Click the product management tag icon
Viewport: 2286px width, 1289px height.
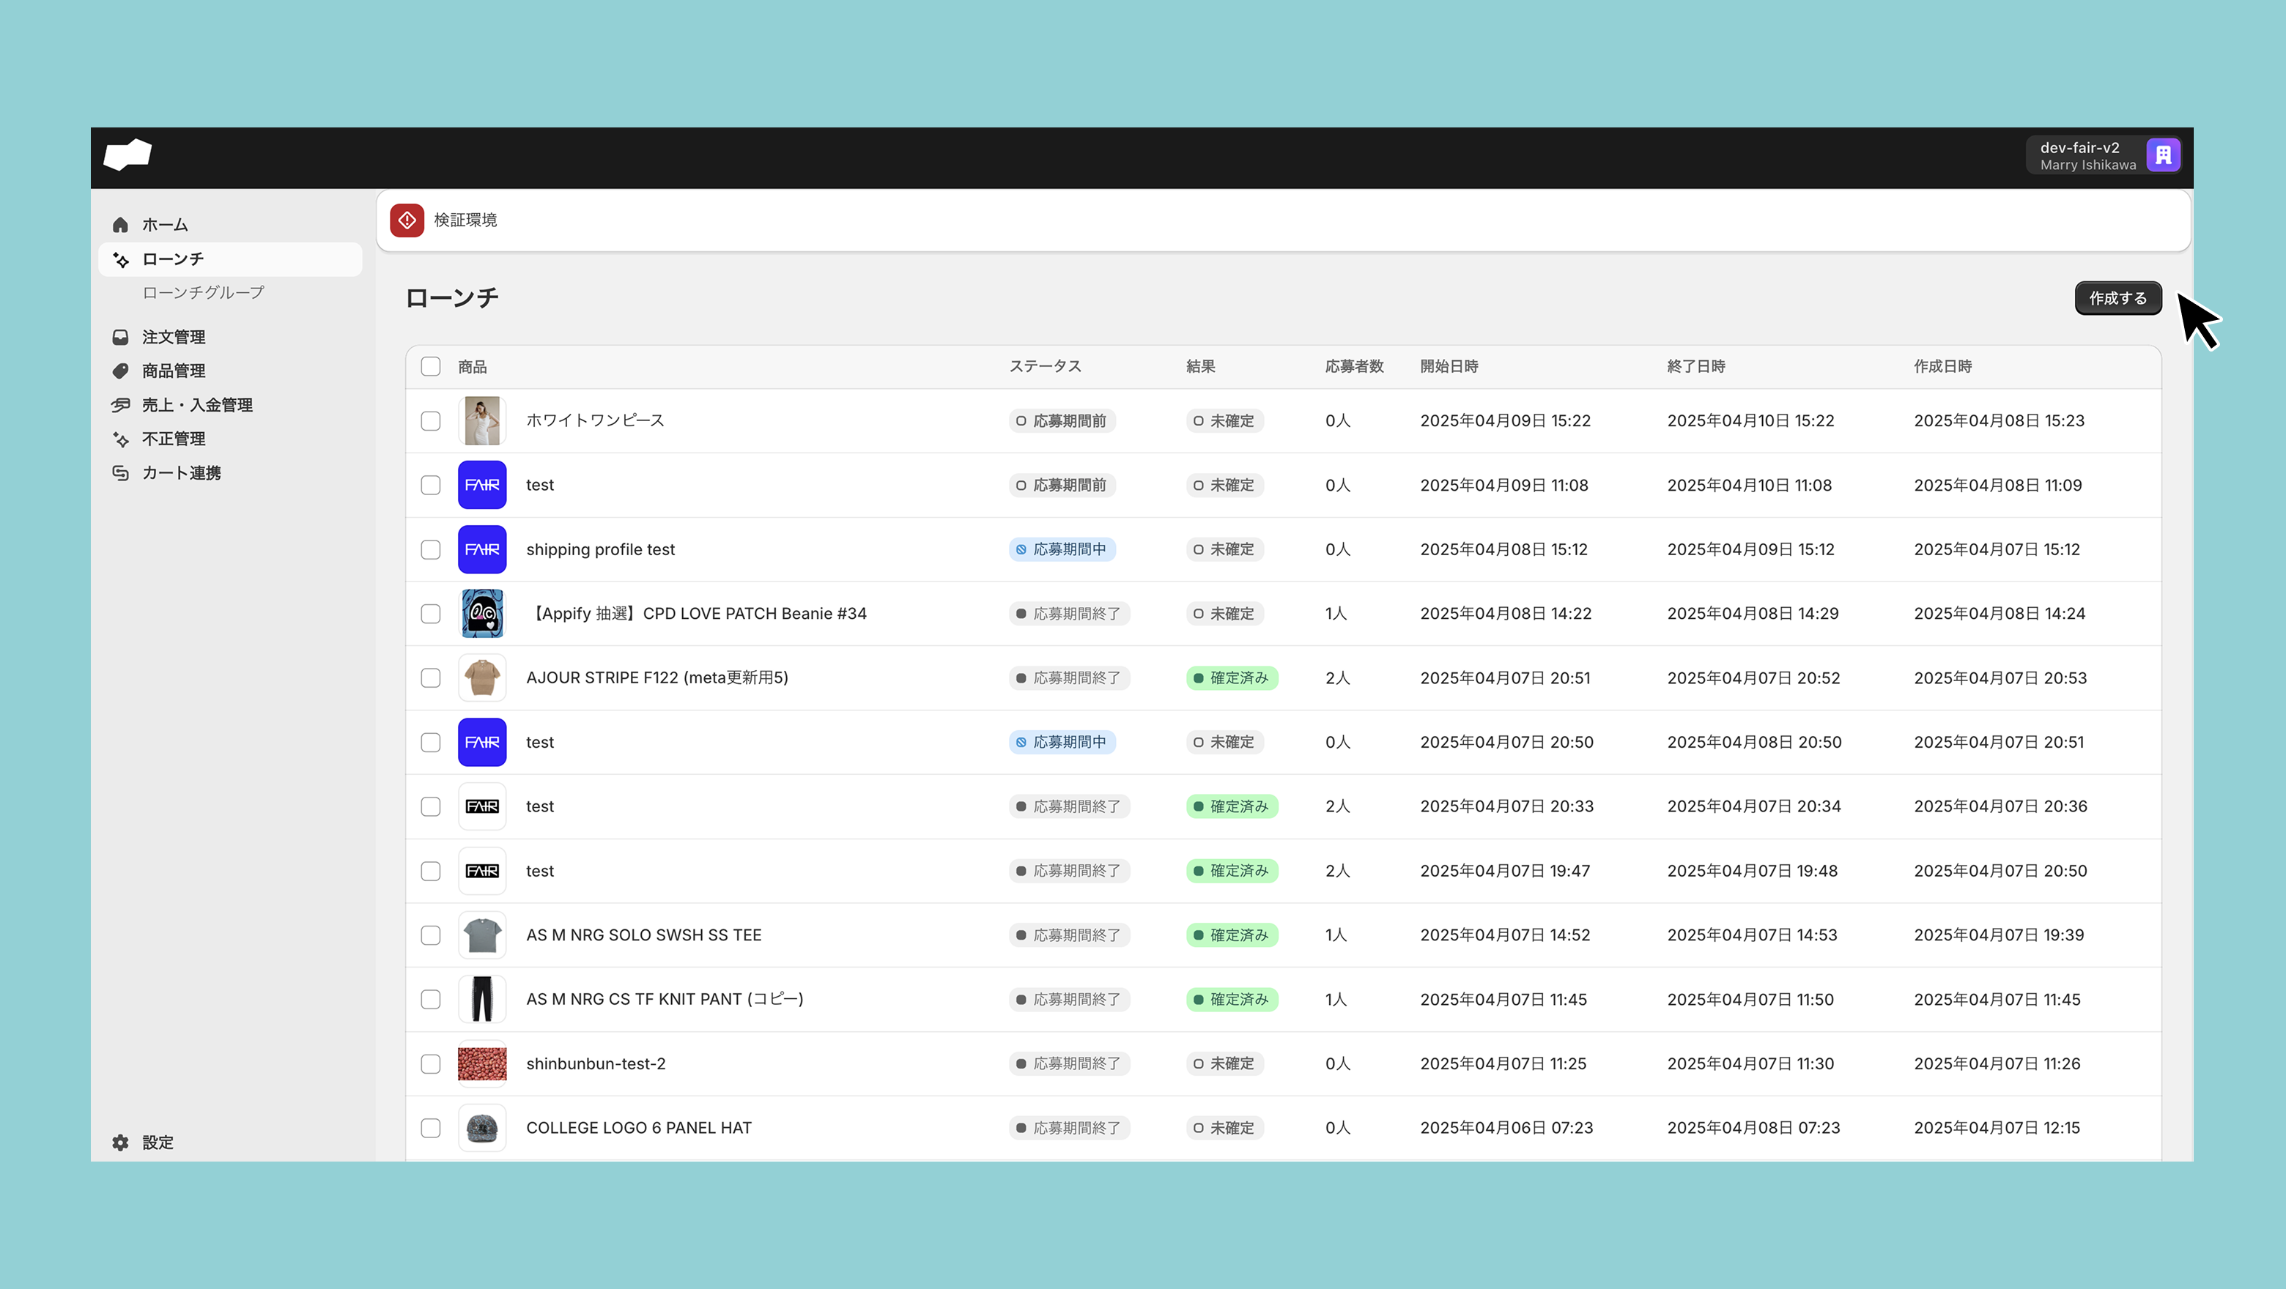[121, 371]
